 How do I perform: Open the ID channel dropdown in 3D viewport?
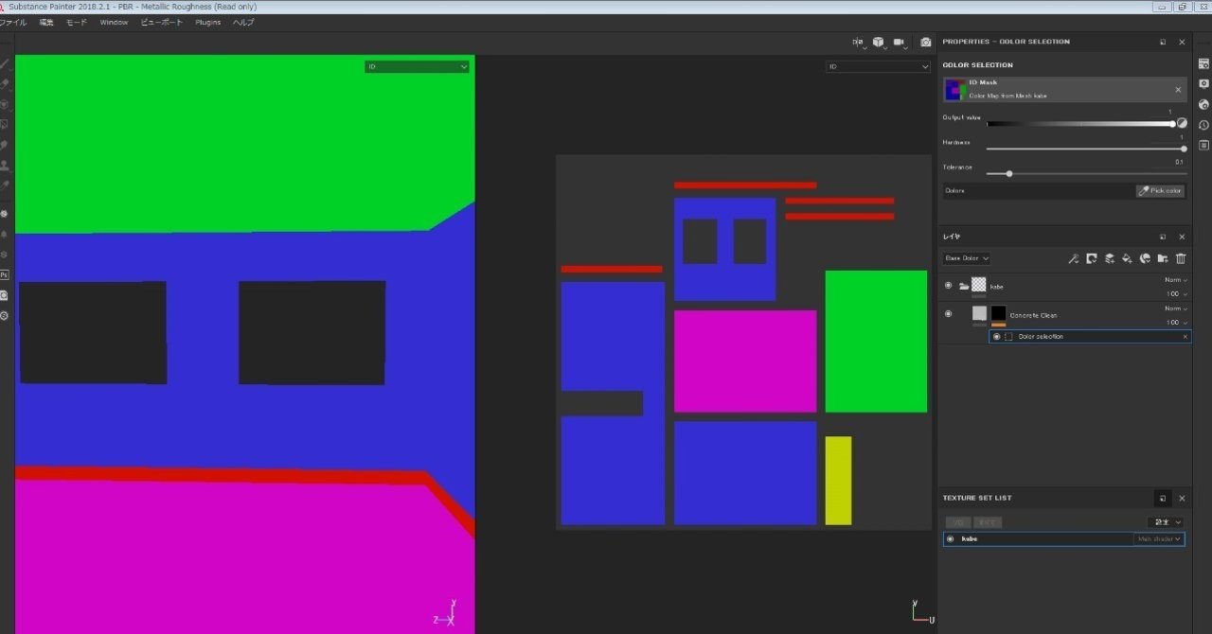pyautogui.click(x=417, y=66)
